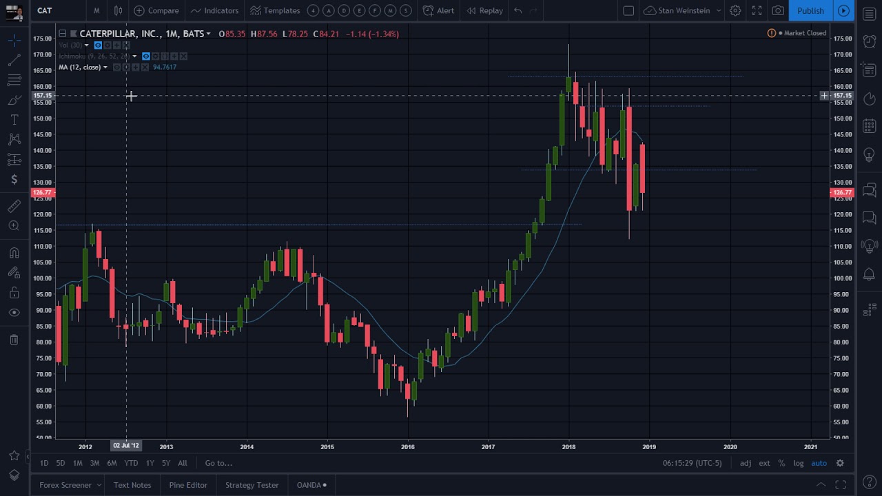Collapse the chart legend box
This screenshot has width=882, height=496.
62,34
